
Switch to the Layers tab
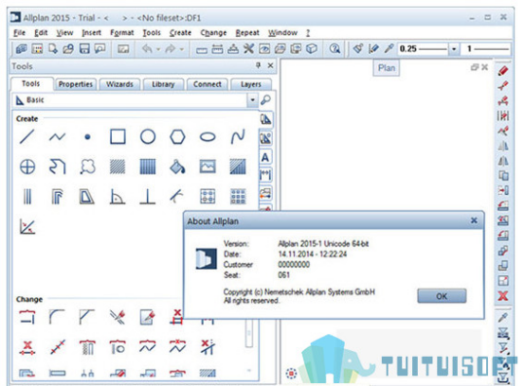(250, 84)
